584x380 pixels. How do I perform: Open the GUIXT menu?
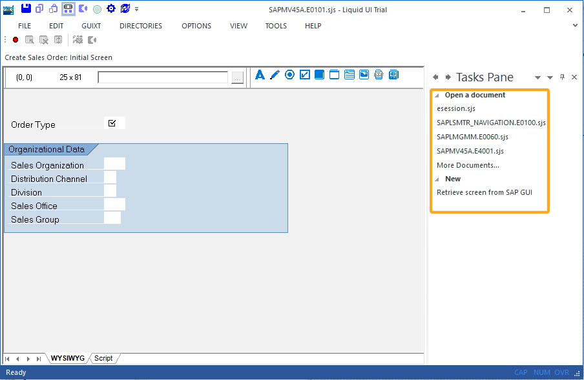pyautogui.click(x=91, y=26)
